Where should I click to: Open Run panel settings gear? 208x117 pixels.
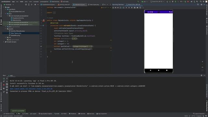coord(201,75)
